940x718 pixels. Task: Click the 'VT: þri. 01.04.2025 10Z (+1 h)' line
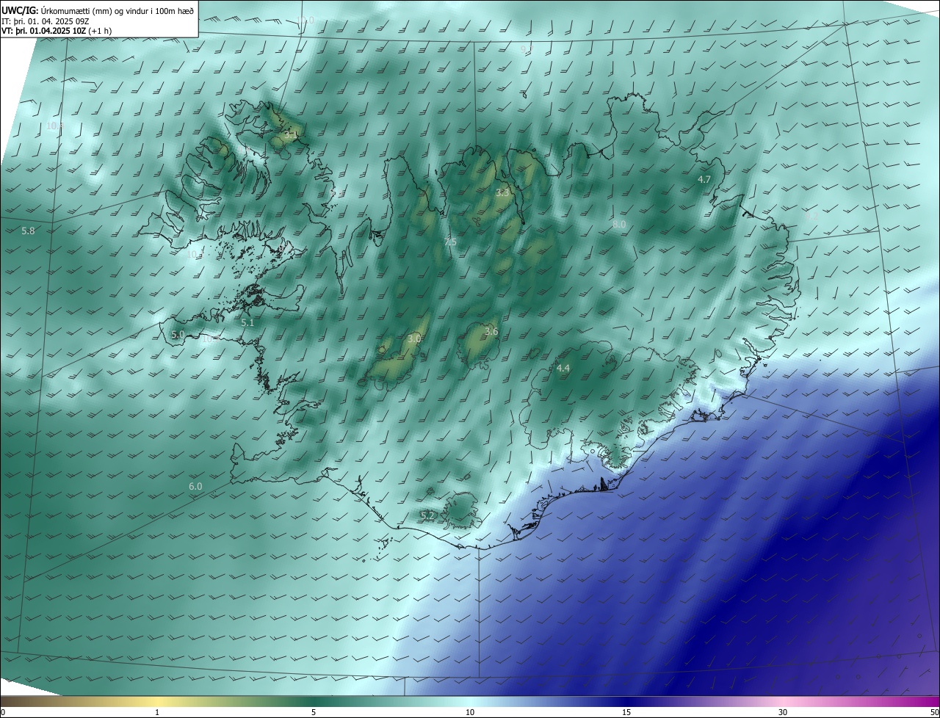(58, 32)
